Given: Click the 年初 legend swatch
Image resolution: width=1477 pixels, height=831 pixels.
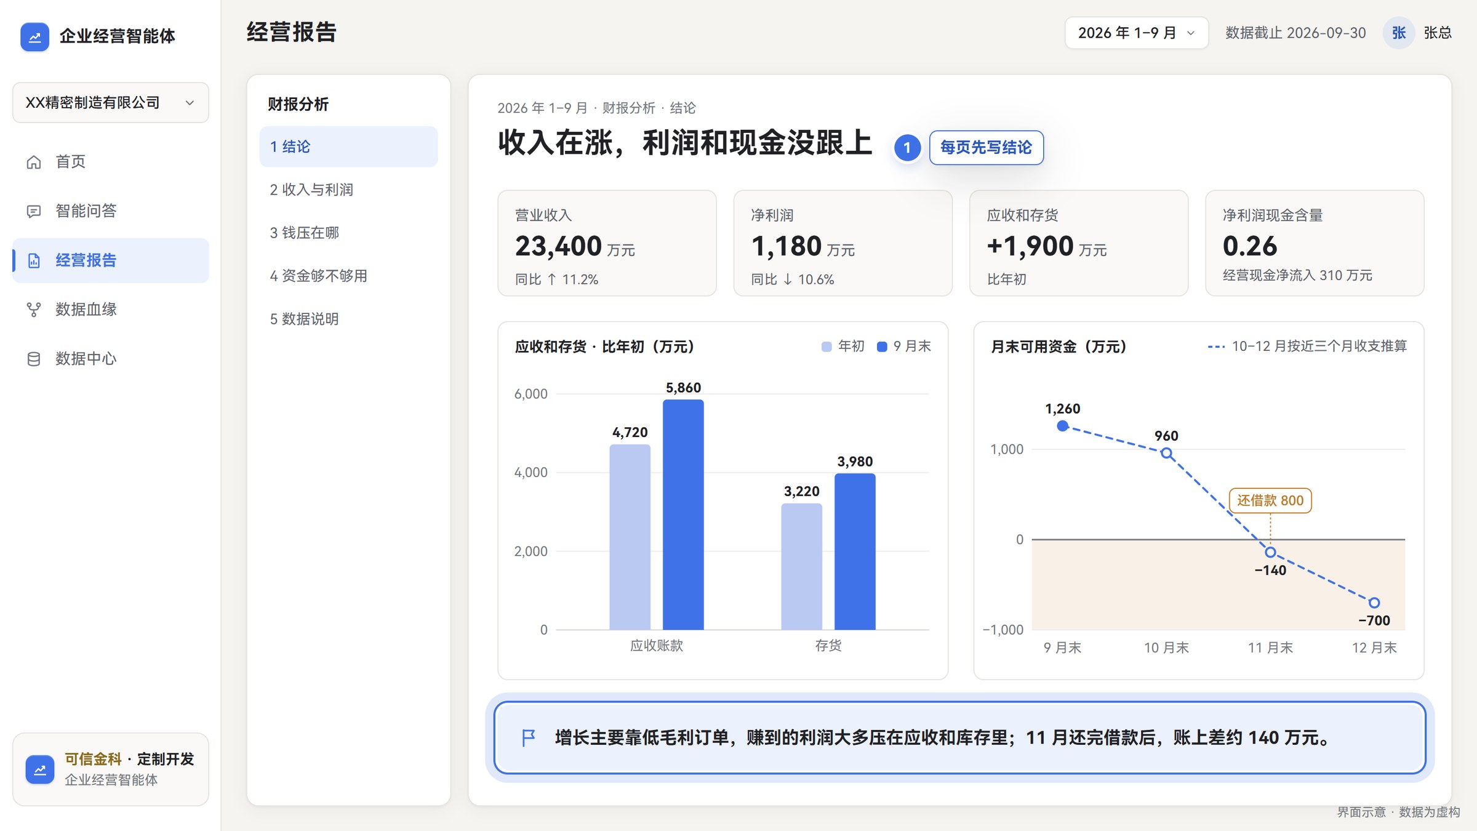Looking at the screenshot, I should point(827,347).
